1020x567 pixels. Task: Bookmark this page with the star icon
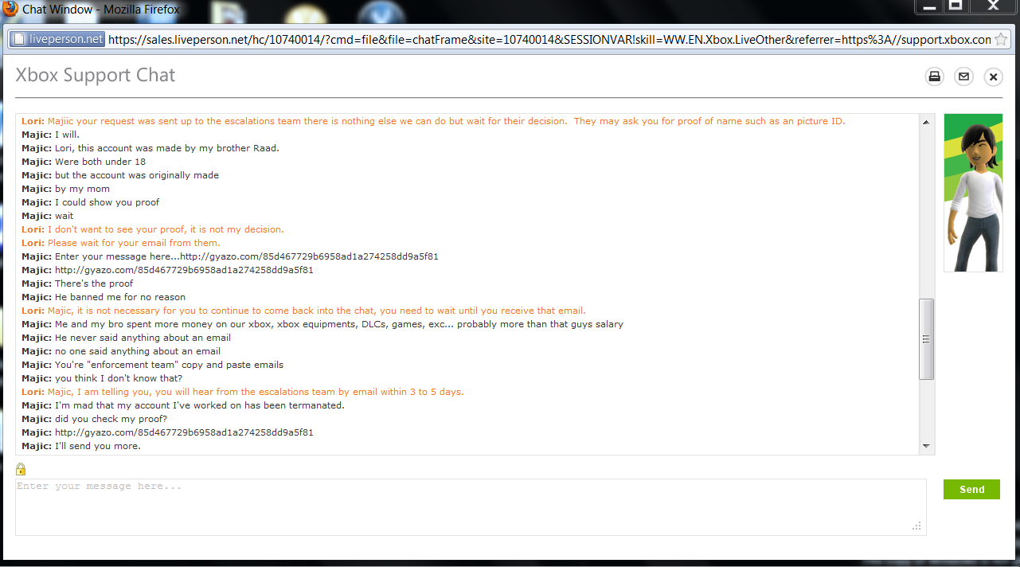(x=1001, y=39)
